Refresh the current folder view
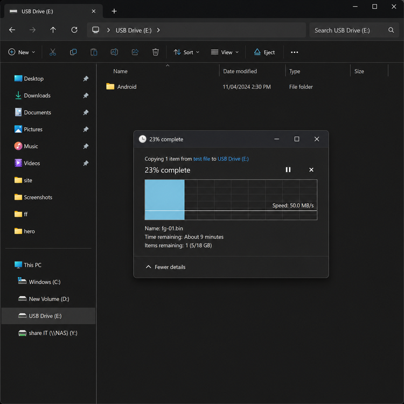This screenshot has height=404, width=404. pyautogui.click(x=74, y=30)
